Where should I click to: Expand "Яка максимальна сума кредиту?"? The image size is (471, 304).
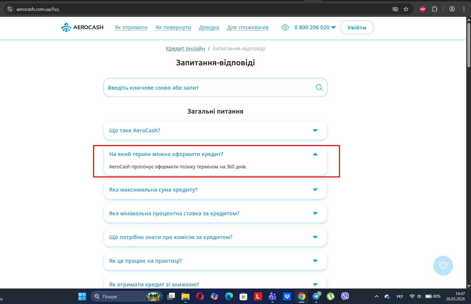click(215, 190)
